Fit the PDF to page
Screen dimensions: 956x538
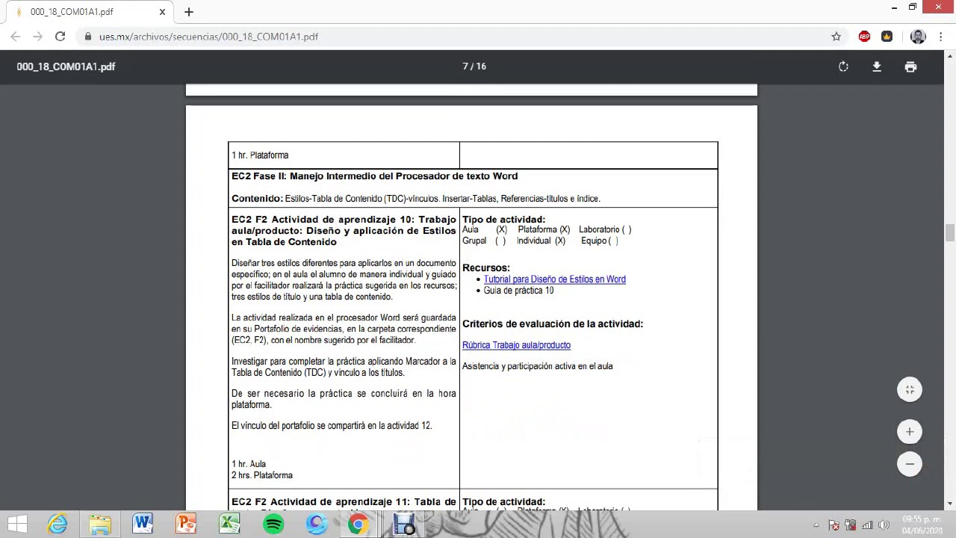[x=910, y=389]
